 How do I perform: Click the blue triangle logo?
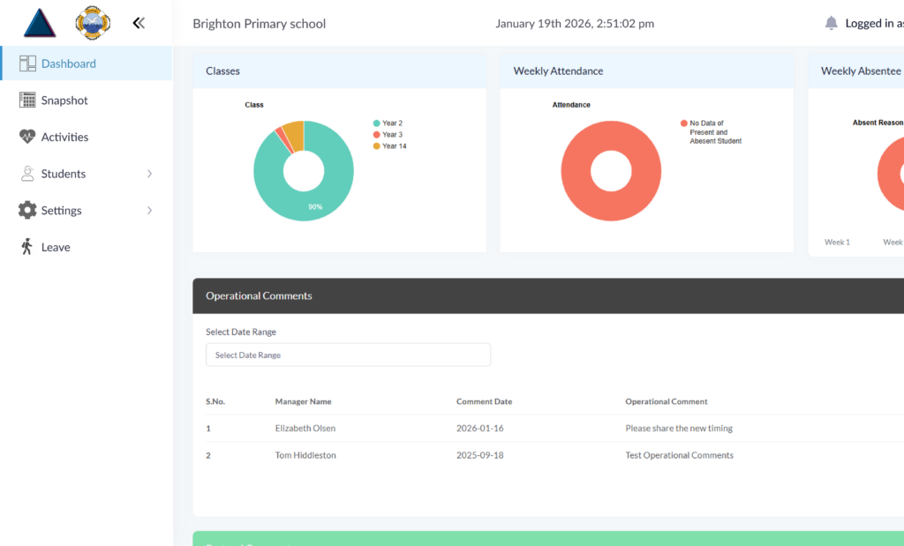[x=40, y=23]
